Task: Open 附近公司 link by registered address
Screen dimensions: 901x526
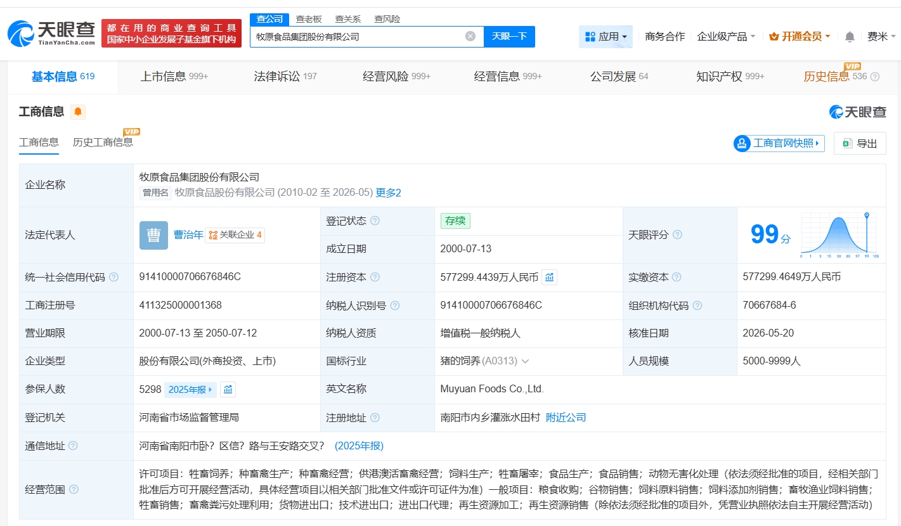Action: click(566, 418)
